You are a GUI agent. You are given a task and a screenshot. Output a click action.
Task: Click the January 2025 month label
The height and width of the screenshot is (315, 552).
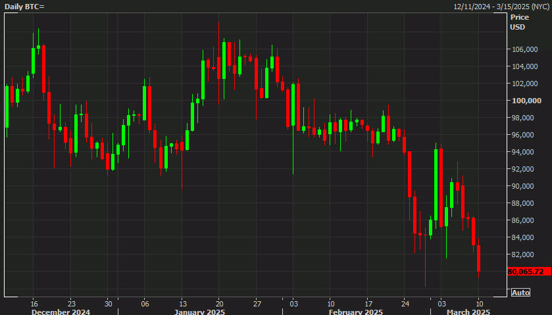pos(199,312)
